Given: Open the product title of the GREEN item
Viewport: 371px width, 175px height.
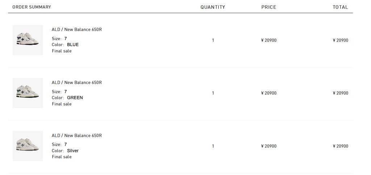Looking at the screenshot, I should [x=76, y=83].
